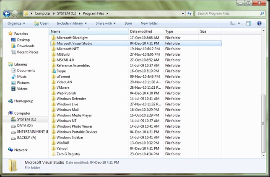Change your view icon
Screen dimensions: 270x177
click(232, 23)
